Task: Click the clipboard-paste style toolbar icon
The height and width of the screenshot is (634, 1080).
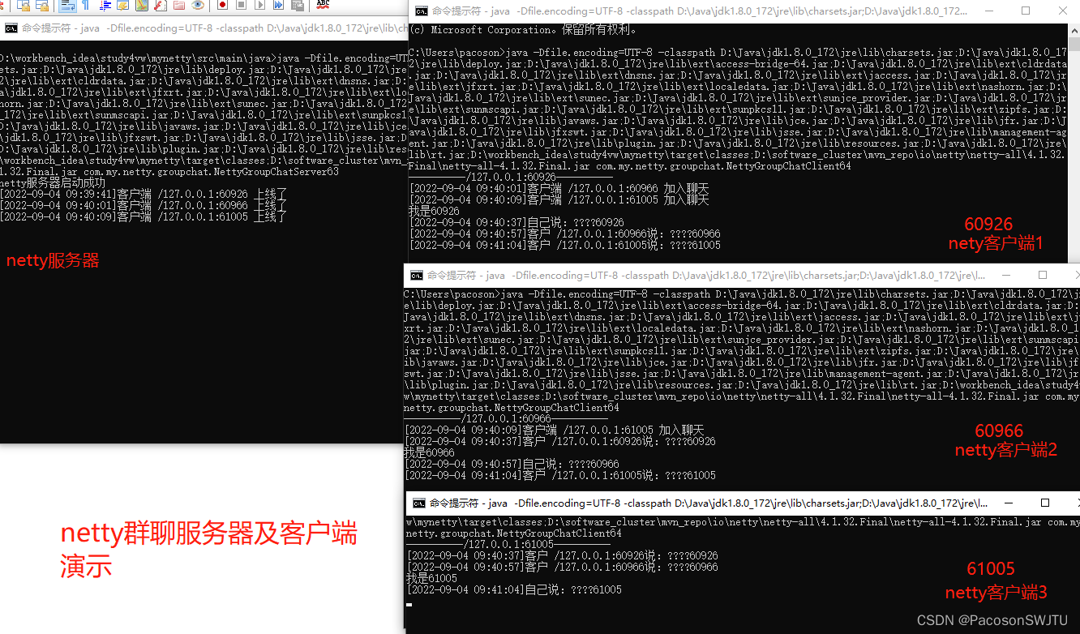Action: [x=297, y=7]
